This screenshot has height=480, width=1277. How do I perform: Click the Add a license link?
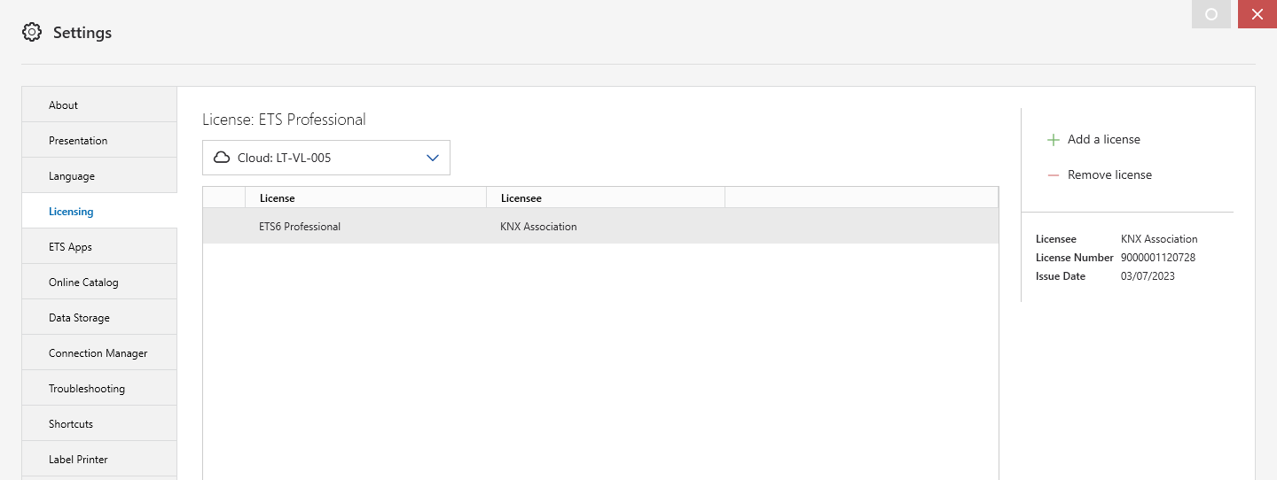click(1103, 139)
